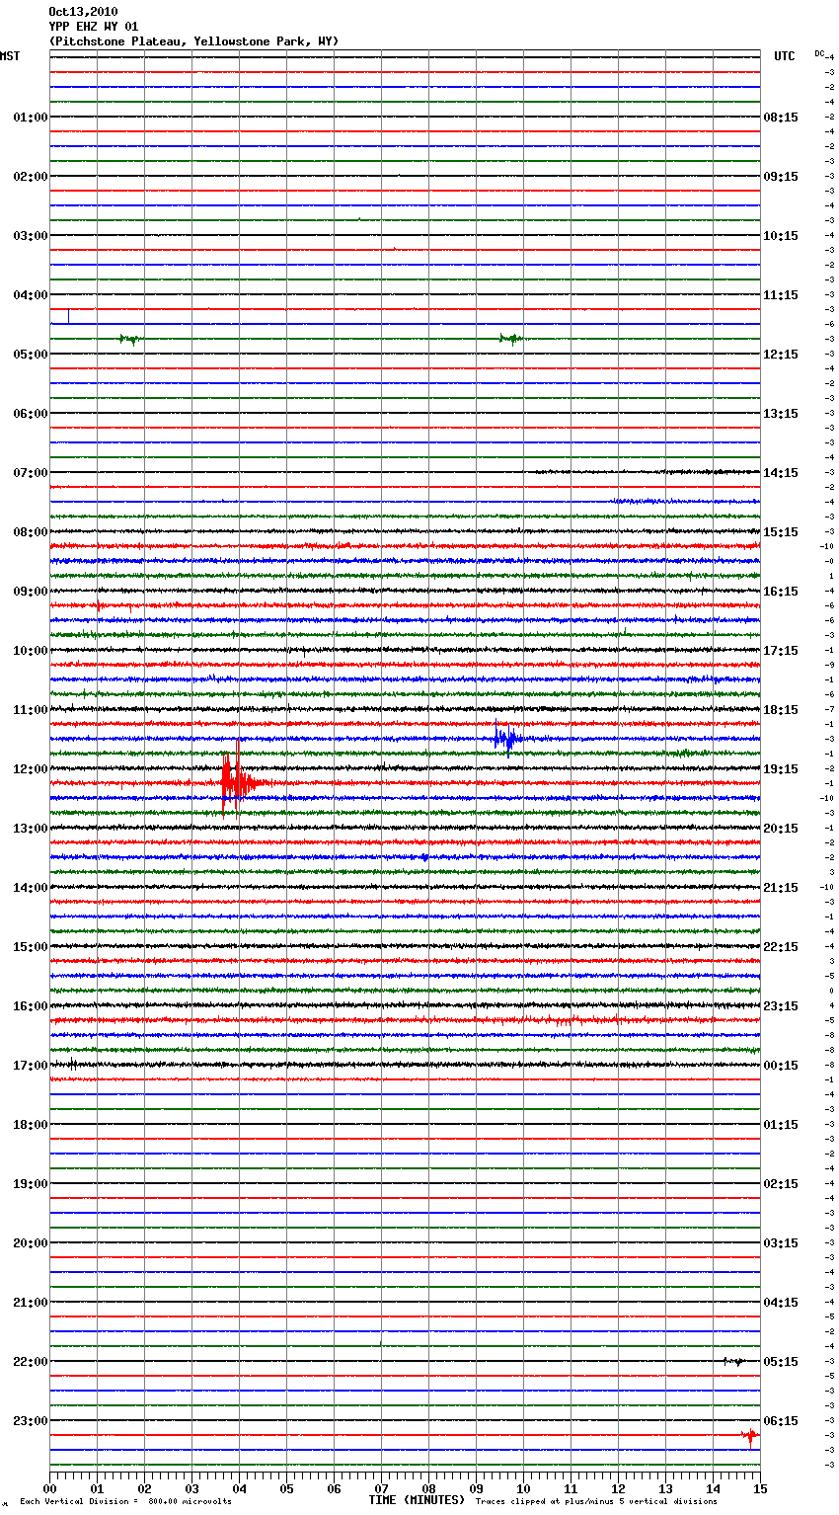
Task: Click the 16:15 UTC time label
Action: 781,592
